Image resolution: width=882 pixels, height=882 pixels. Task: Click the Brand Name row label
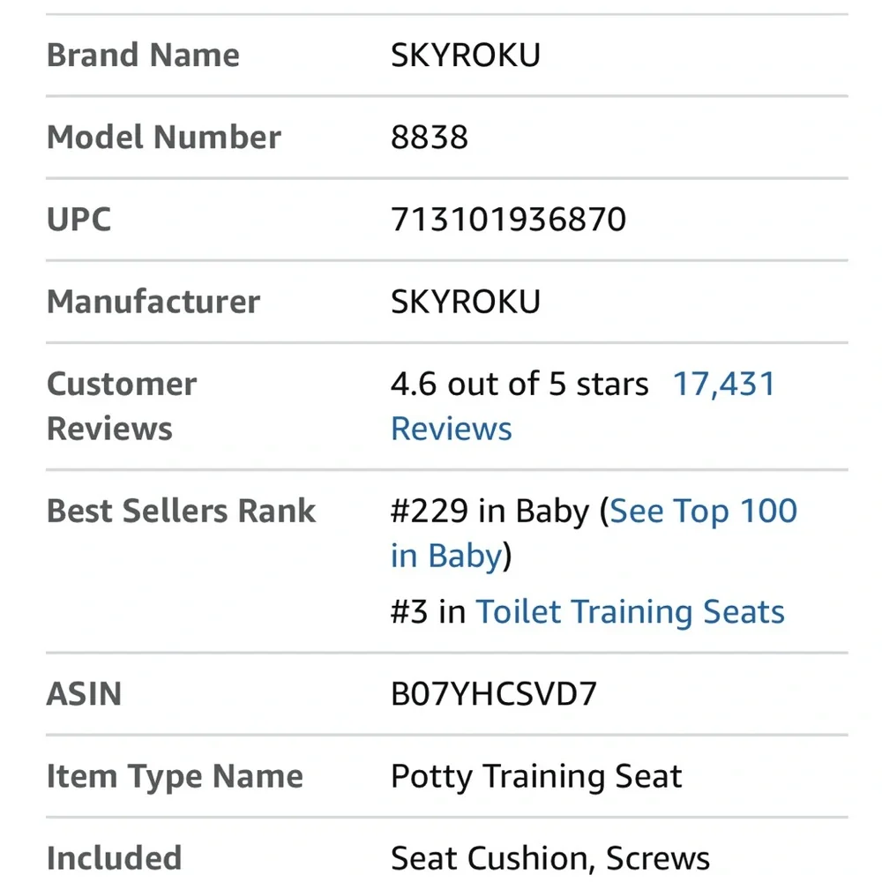(143, 55)
